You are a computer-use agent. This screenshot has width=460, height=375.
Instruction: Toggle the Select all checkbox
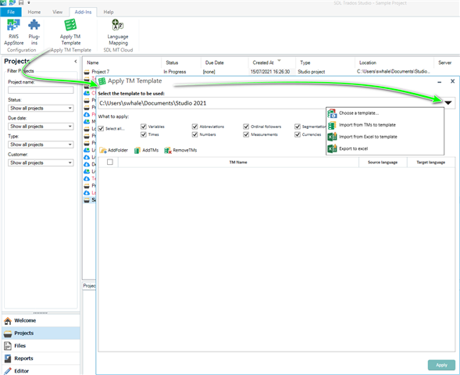click(x=102, y=129)
